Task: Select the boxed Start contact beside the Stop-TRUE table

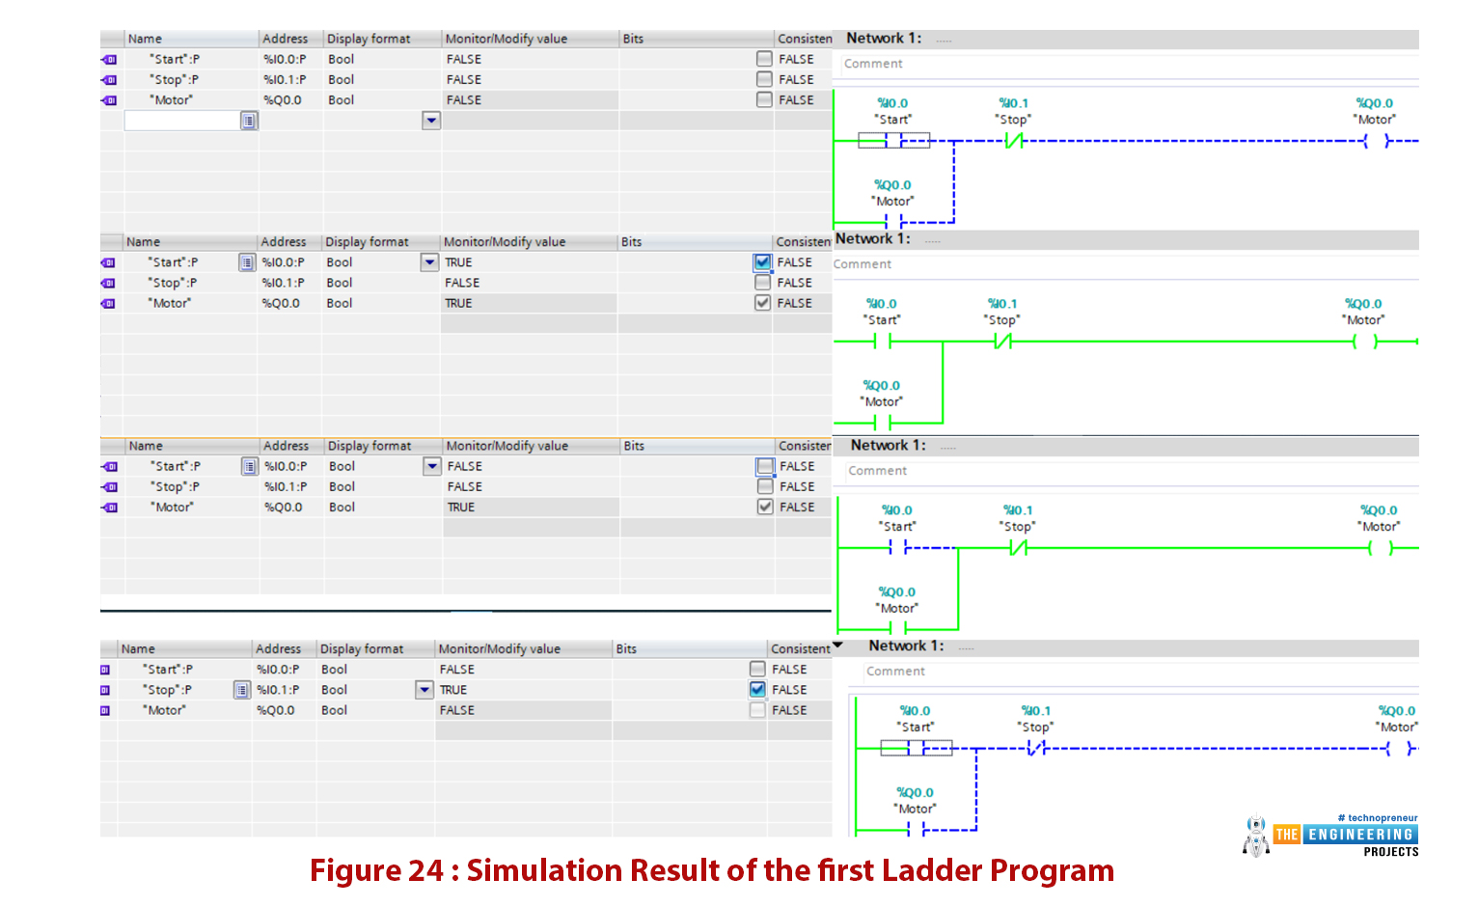Action: click(x=917, y=748)
